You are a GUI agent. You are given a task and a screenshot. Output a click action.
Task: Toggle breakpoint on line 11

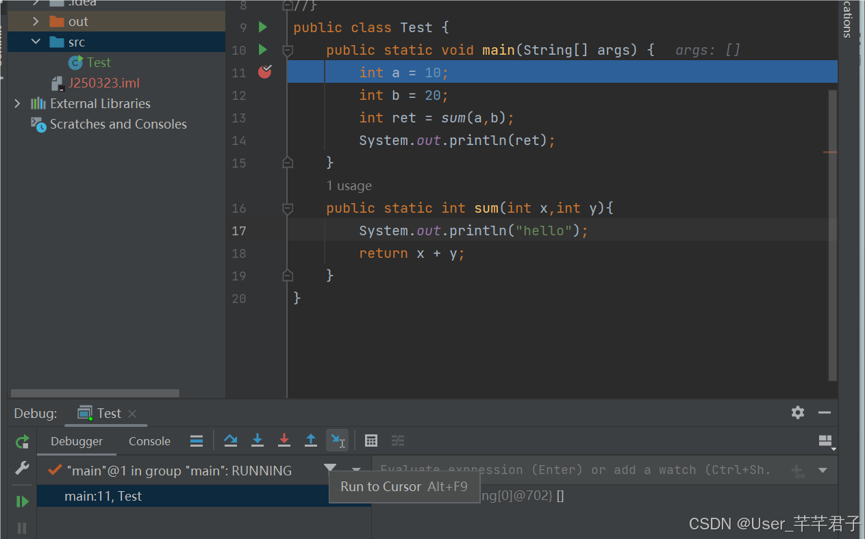(x=265, y=72)
